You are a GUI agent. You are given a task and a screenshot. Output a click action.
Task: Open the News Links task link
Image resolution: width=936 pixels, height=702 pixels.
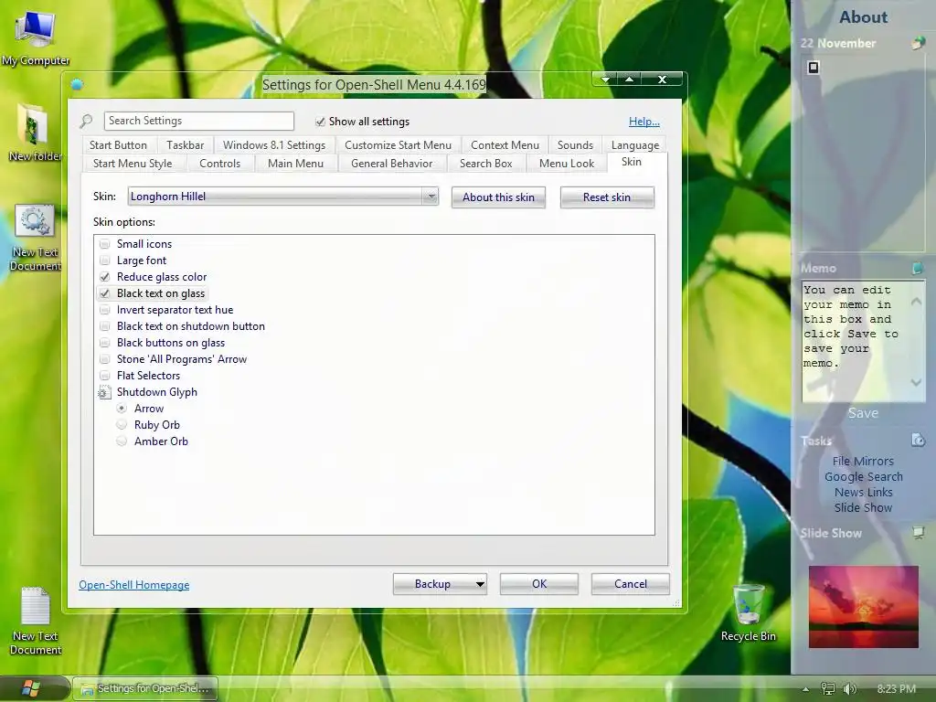click(863, 492)
